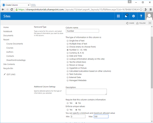This screenshot has width=153, height=123.
Task: Click the Chrome user profile button
Action: (x=130, y=2)
